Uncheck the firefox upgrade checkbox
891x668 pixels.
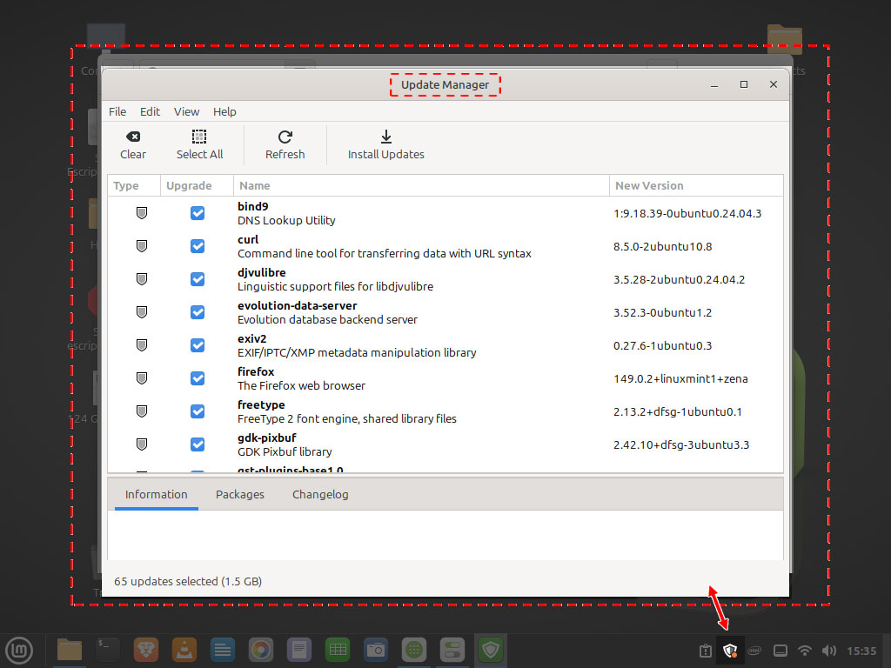point(197,377)
